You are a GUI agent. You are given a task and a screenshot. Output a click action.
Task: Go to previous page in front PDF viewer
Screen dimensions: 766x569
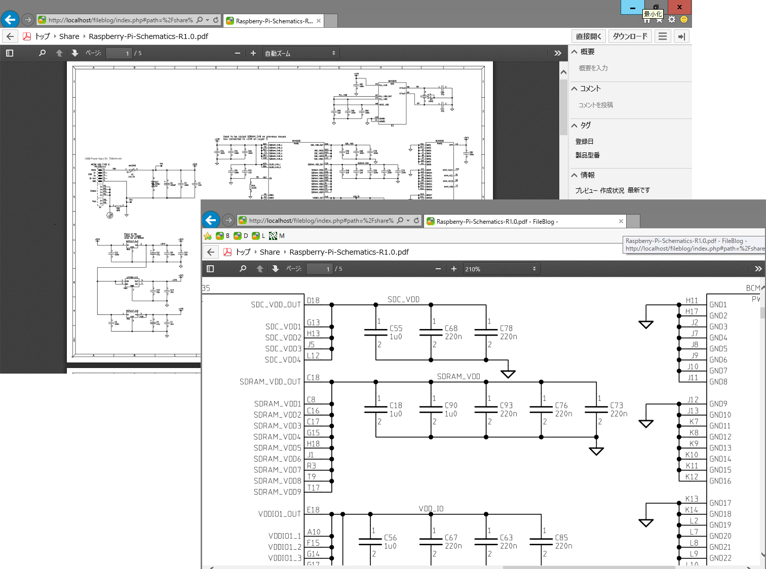[260, 269]
